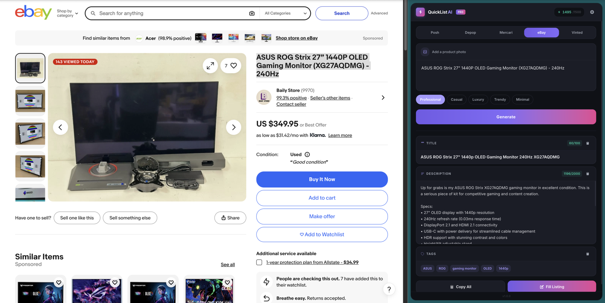Select the Professional tone chip

tap(430, 100)
